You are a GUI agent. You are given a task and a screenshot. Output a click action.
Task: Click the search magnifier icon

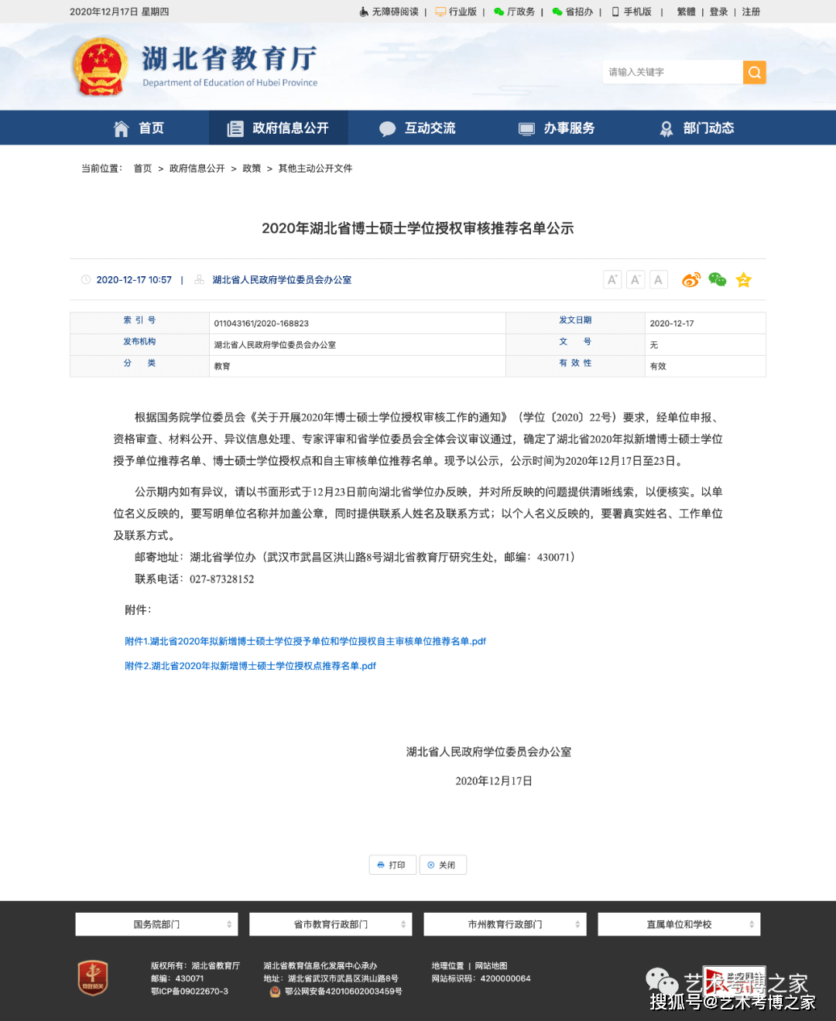(x=754, y=72)
